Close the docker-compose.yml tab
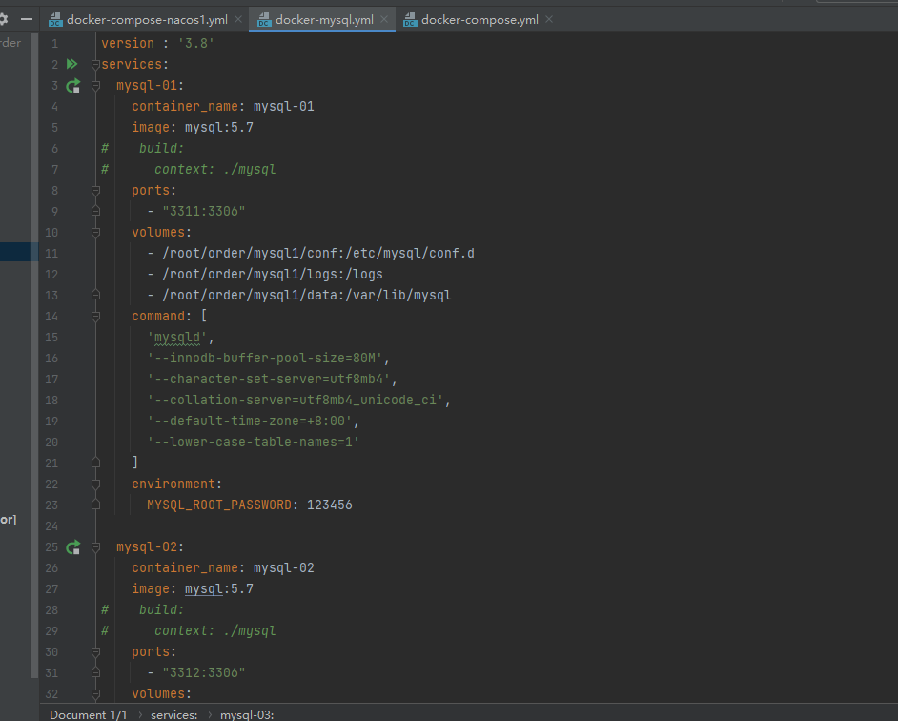The image size is (898, 721). pyautogui.click(x=549, y=19)
